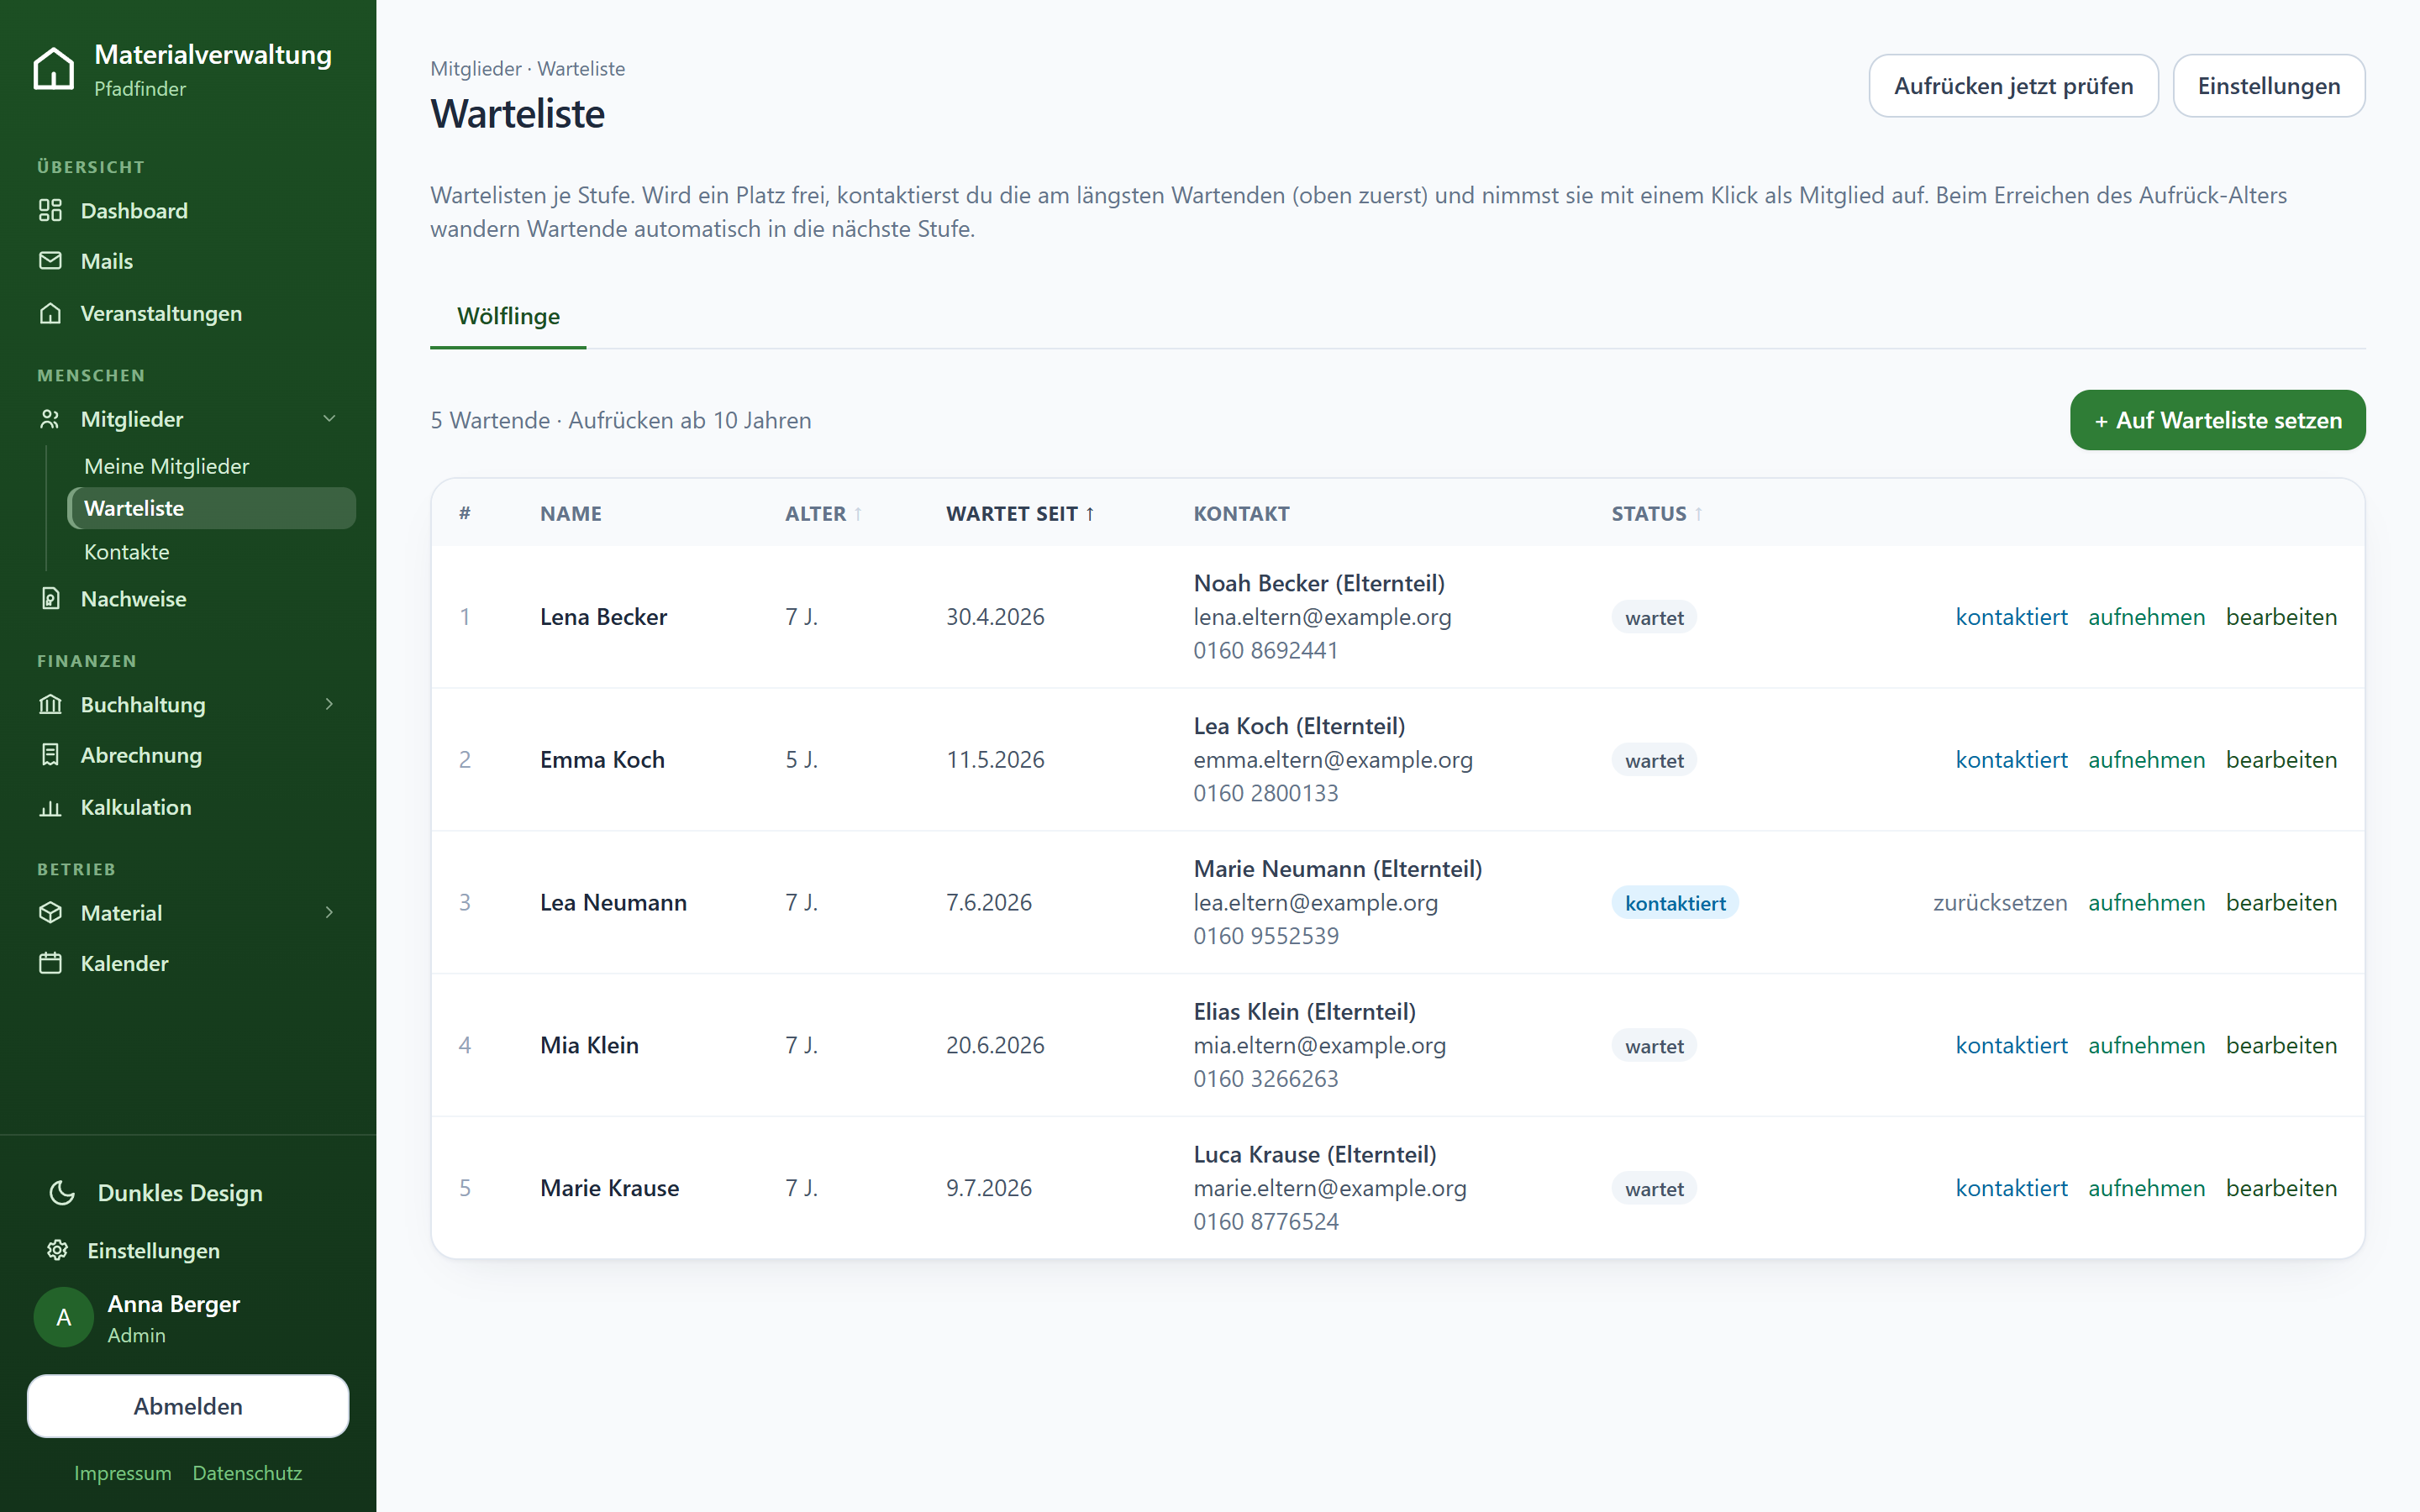2420x1512 pixels.
Task: Open the Dashboard grid icon
Action: pyautogui.click(x=50, y=210)
